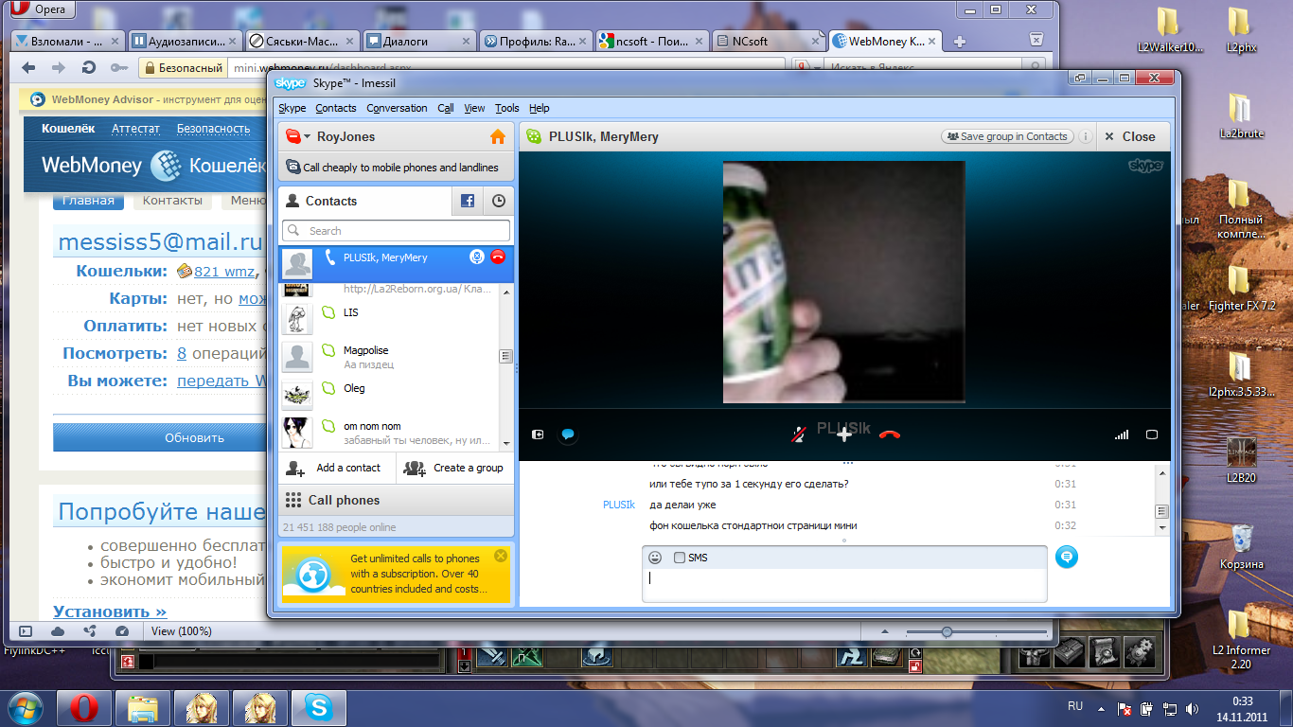The height and width of the screenshot is (727, 1293).
Task: Switch to Аудиозаписи tab in Opera
Action: 186,41
